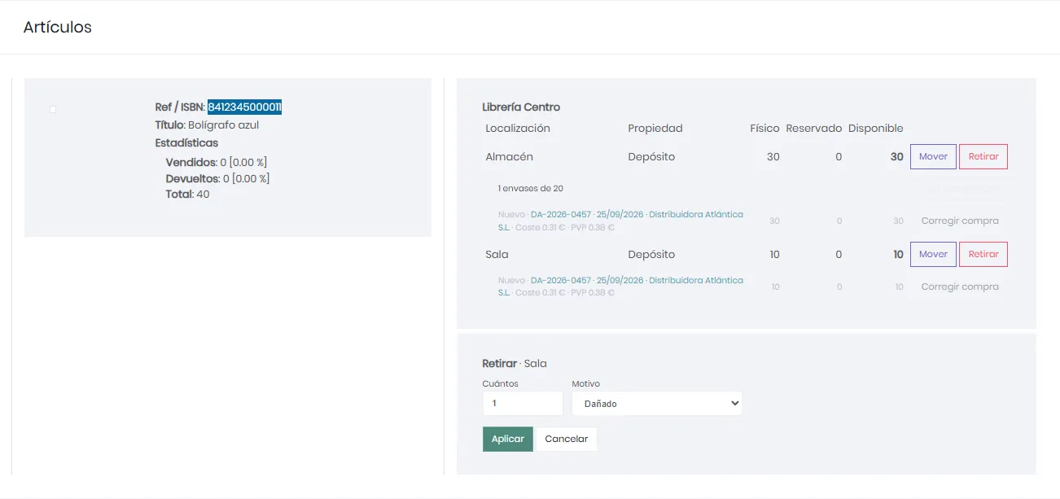Click the ISBN value 841234500011
This screenshot has width=1060, height=499.
click(x=244, y=107)
